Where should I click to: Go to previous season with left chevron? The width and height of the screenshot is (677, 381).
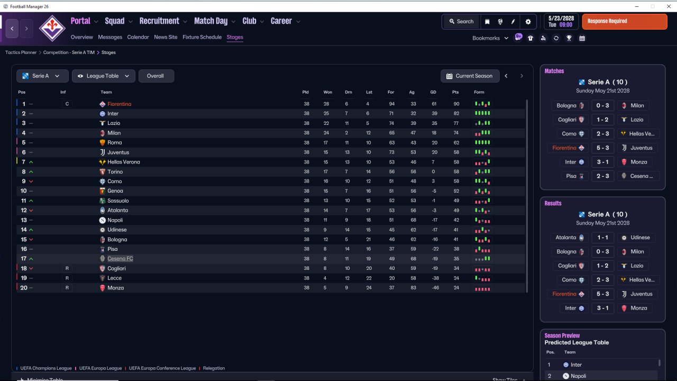506,76
